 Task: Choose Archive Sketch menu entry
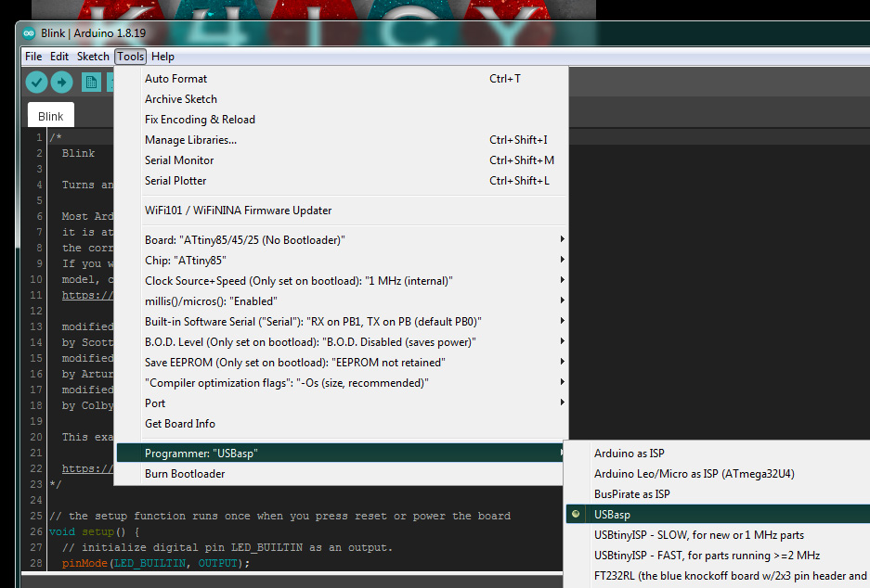(342, 99)
